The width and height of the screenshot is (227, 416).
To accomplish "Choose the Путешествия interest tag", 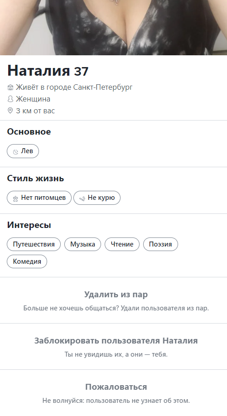I will point(34,244).
